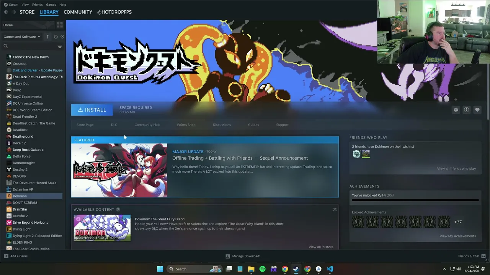Dismiss the Available Content panel
The image size is (490, 275).
pyautogui.click(x=335, y=209)
